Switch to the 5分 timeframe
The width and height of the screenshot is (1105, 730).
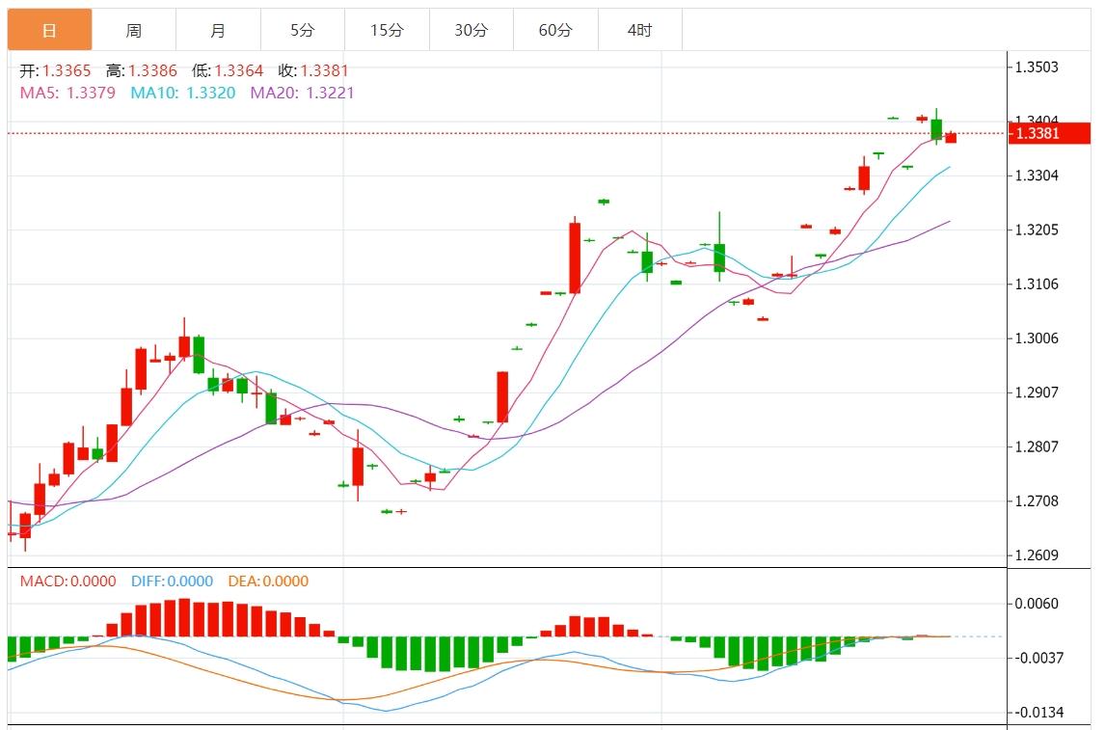click(302, 30)
